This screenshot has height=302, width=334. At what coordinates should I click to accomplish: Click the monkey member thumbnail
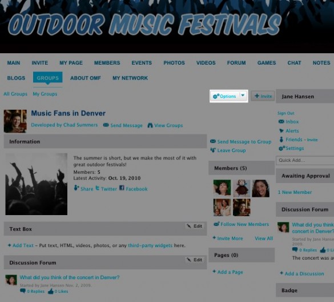[x=242, y=188]
